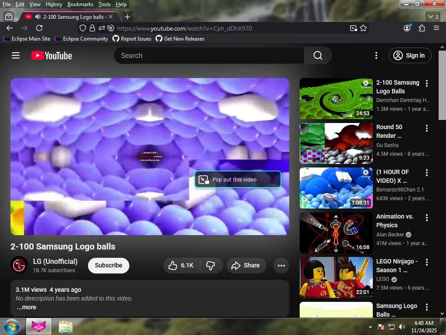Open more actions ellipsis under the video

[281, 266]
